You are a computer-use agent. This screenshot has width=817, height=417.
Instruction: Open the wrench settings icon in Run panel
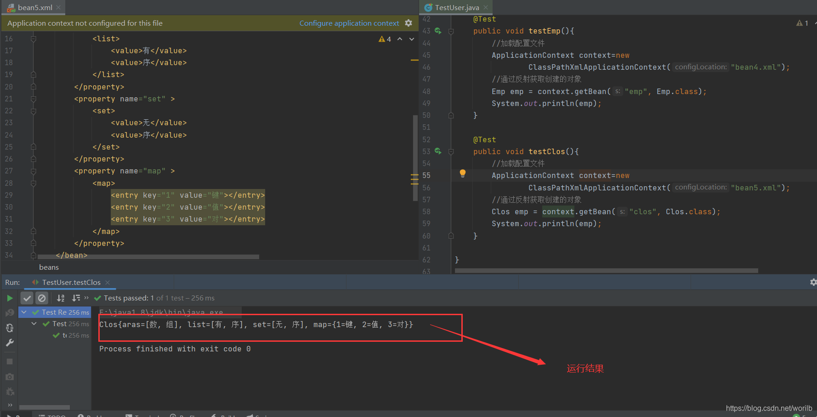click(10, 343)
